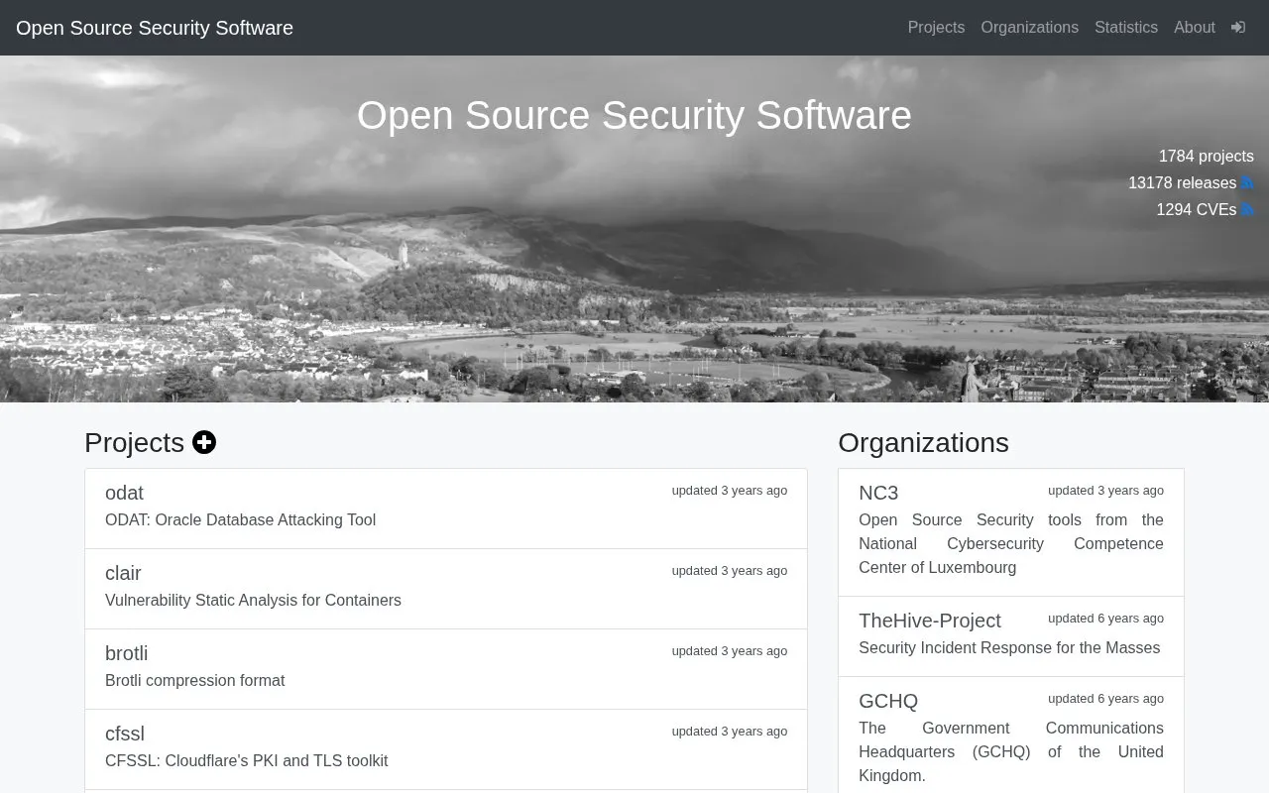Click the "Brotli compression format" description
The image size is (1269, 793).
[194, 681]
